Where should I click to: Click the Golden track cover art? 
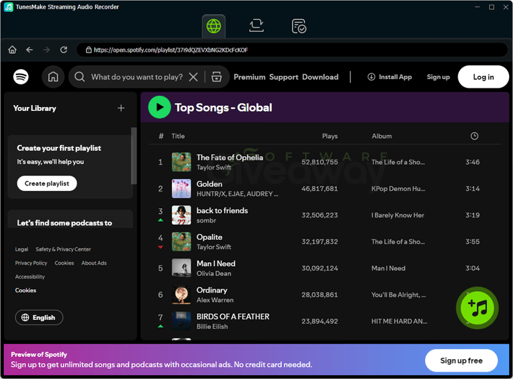pyautogui.click(x=181, y=188)
